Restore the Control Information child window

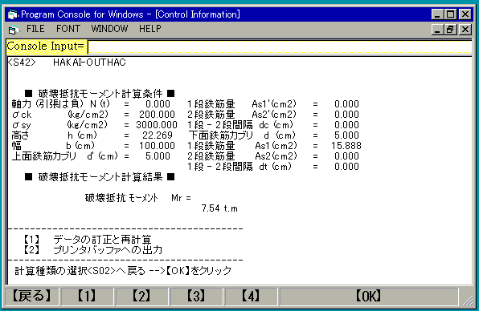pos(451,30)
